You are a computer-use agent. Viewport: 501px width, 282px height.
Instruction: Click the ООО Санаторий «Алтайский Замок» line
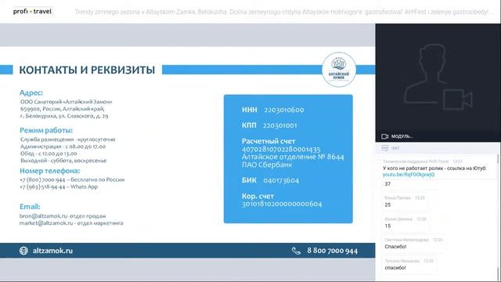pos(66,102)
